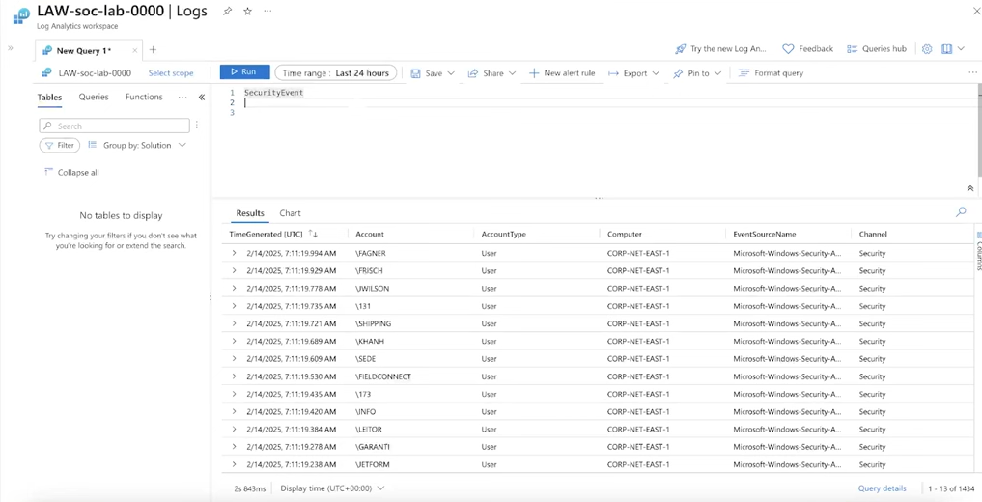Expand the \JETFORM result row
This screenshot has width=982, height=502.
pyautogui.click(x=235, y=464)
